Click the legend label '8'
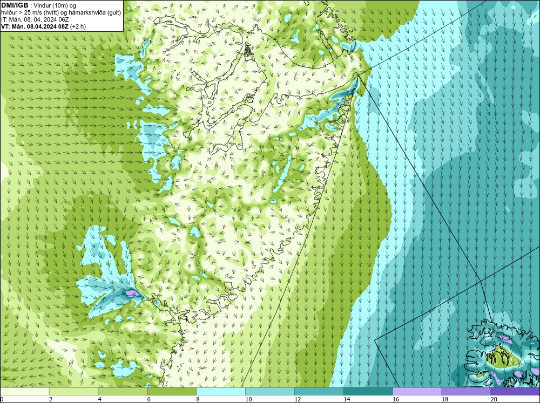540x403 pixels. tap(198, 399)
